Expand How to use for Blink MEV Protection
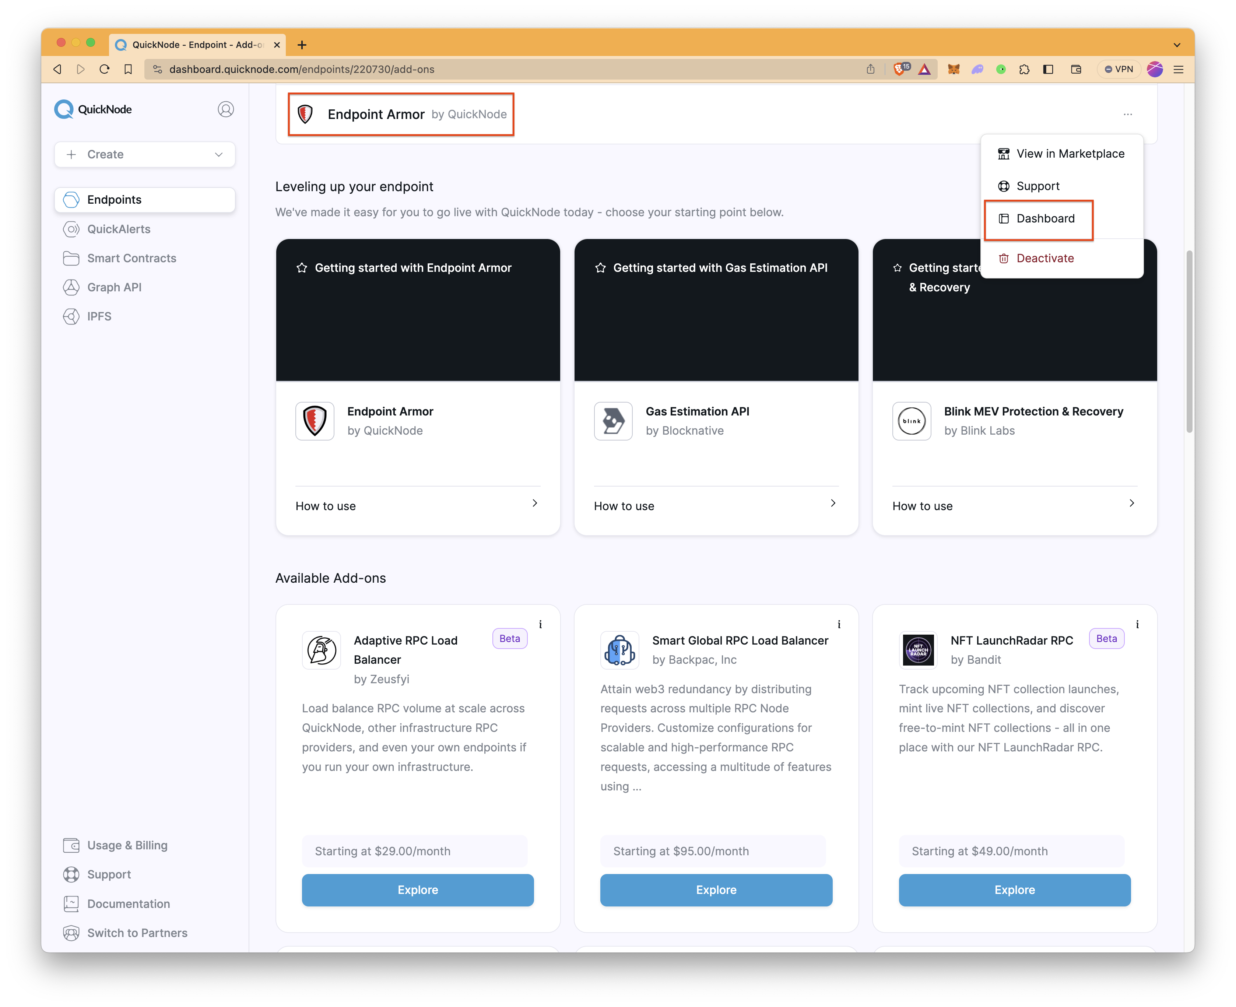 click(1014, 505)
